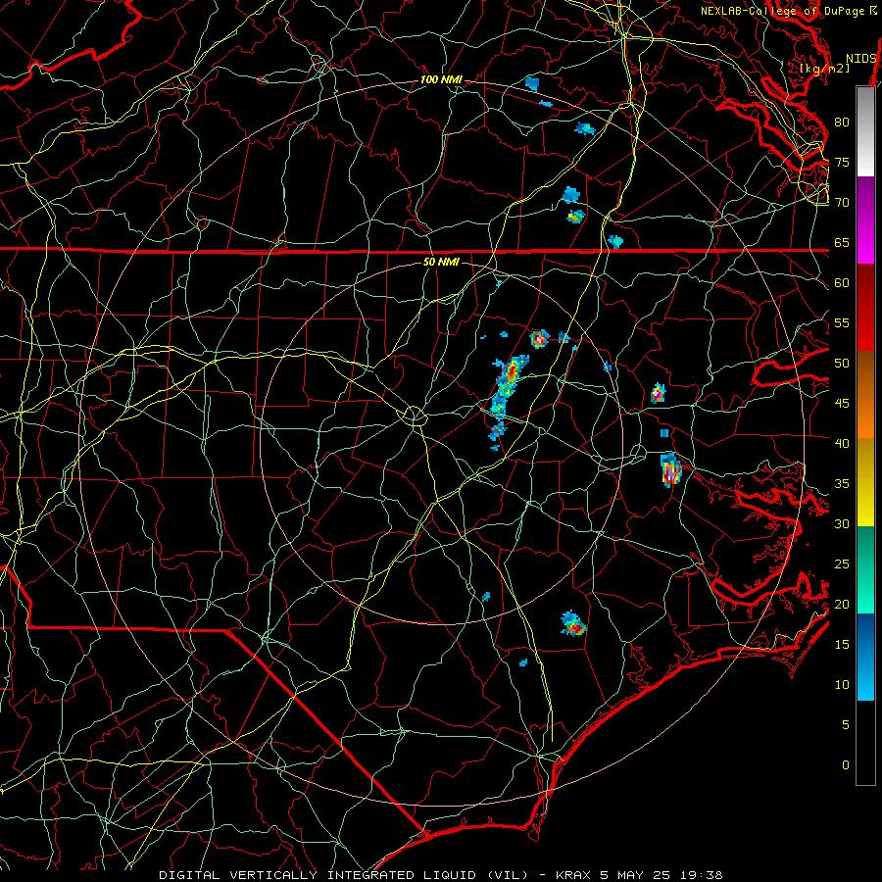Click the 70 value on the VIL scale
Screen dimensions: 882x882
point(842,203)
